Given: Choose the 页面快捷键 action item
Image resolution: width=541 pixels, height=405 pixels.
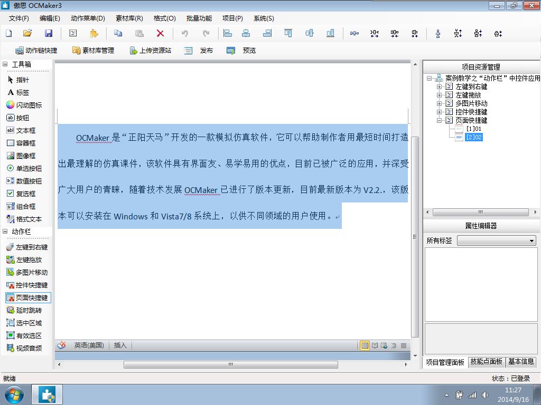Looking at the screenshot, I should coord(28,297).
